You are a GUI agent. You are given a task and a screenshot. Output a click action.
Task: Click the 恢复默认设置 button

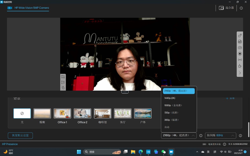(20, 135)
